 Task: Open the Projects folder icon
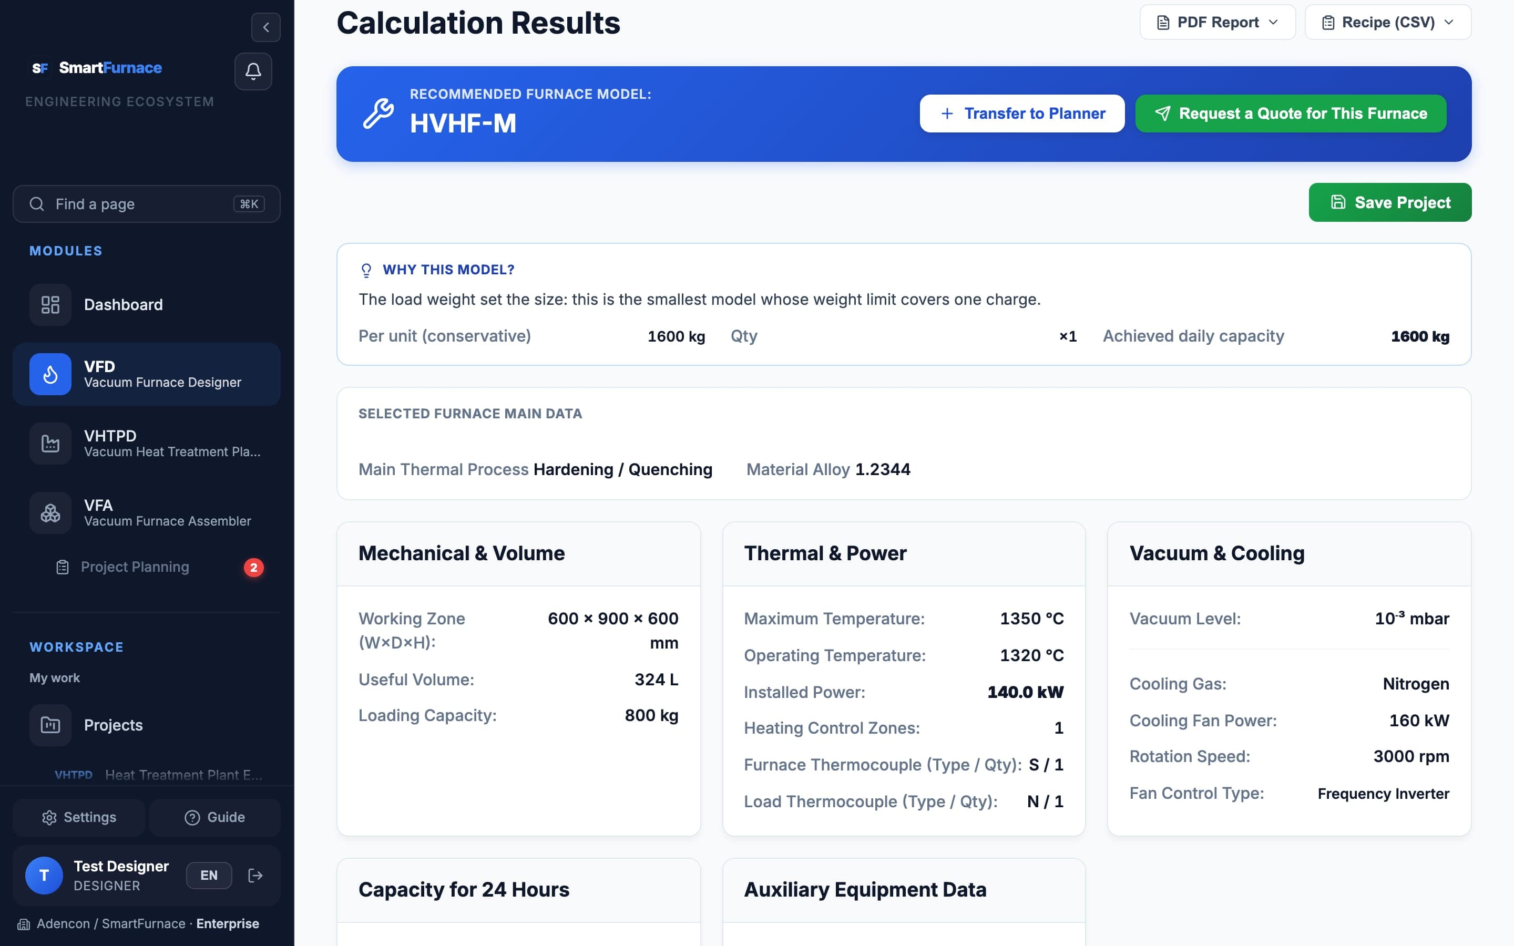[x=50, y=725]
